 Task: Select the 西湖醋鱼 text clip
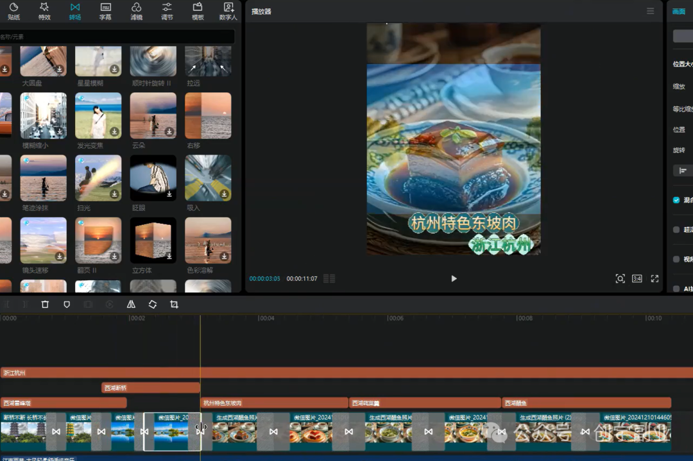pos(586,403)
